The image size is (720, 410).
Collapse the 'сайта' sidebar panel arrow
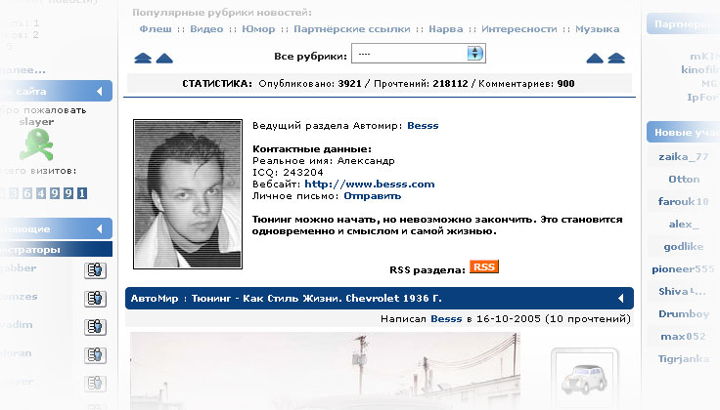(x=99, y=91)
